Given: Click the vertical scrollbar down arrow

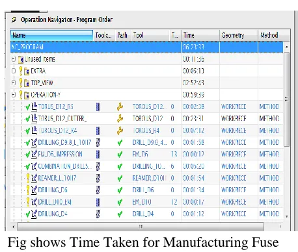Looking at the screenshot, I should [x=287, y=216].
